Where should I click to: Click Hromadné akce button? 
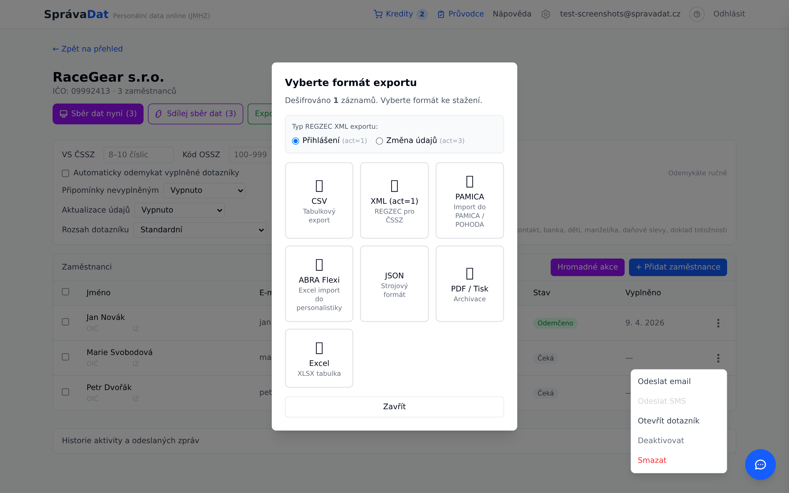587,267
